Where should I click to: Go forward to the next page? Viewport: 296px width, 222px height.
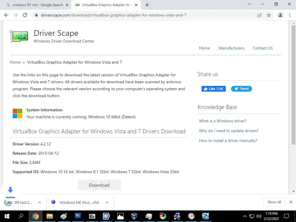click(16, 15)
